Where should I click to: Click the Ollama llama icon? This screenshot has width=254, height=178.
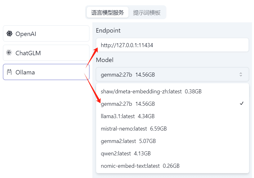9,72
